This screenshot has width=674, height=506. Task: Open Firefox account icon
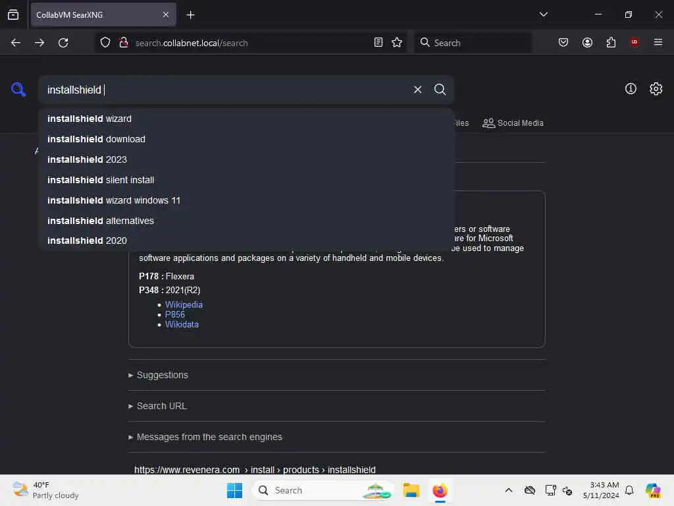tap(587, 42)
